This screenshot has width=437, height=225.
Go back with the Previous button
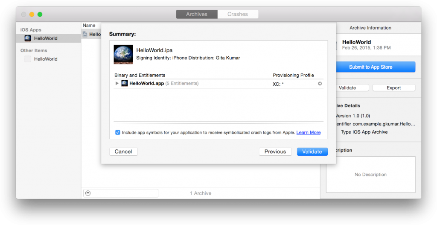[x=275, y=152]
